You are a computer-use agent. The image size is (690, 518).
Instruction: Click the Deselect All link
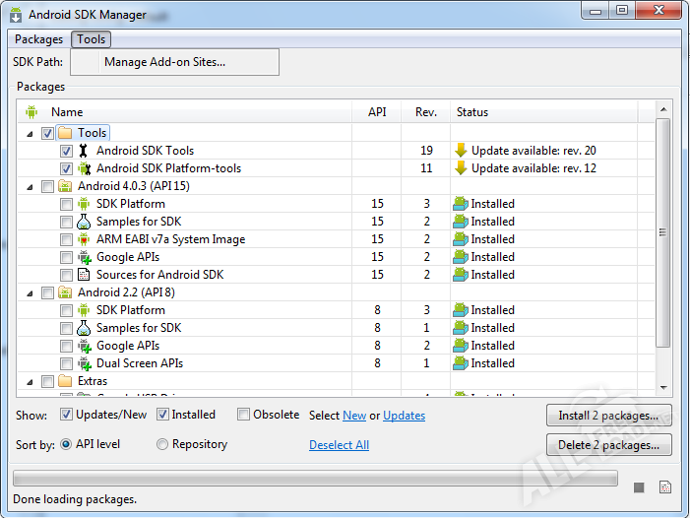point(339,445)
